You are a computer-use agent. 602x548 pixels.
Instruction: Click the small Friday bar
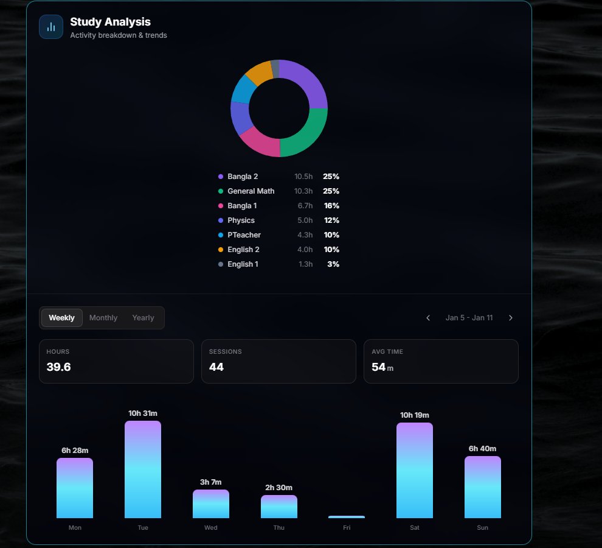click(347, 517)
